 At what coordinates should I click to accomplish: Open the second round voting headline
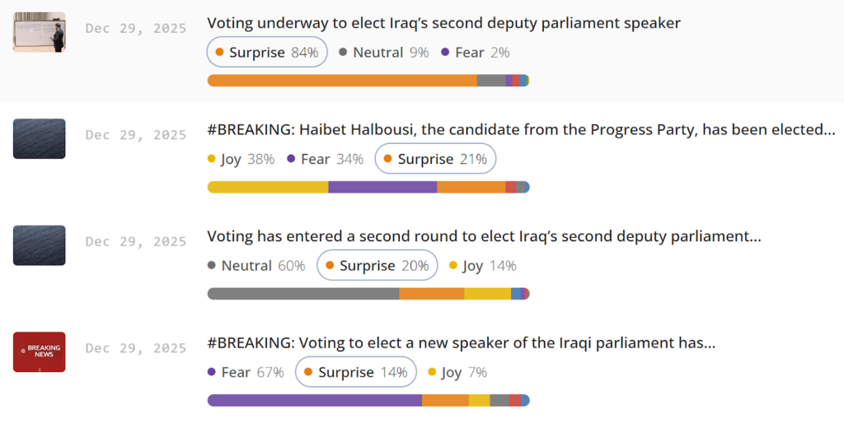484,237
